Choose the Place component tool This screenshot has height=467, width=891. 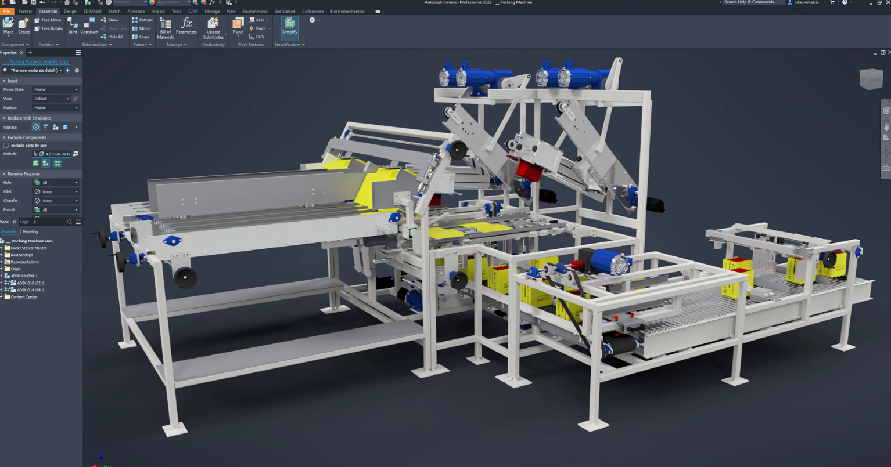coord(8,26)
